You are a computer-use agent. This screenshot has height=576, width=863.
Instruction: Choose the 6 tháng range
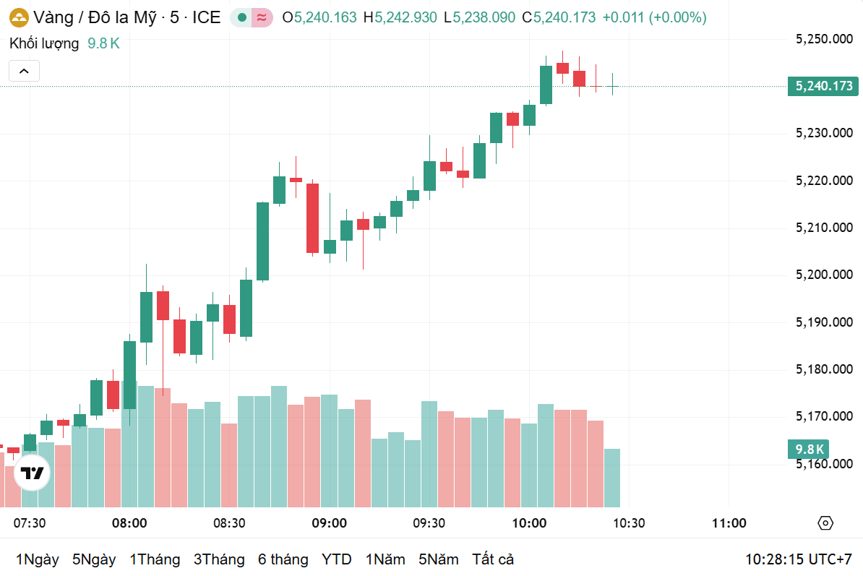283,559
